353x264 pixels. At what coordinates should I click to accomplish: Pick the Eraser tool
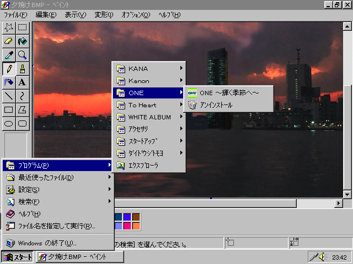click(x=9, y=41)
